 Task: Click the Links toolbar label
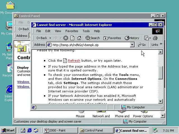(155, 45)
